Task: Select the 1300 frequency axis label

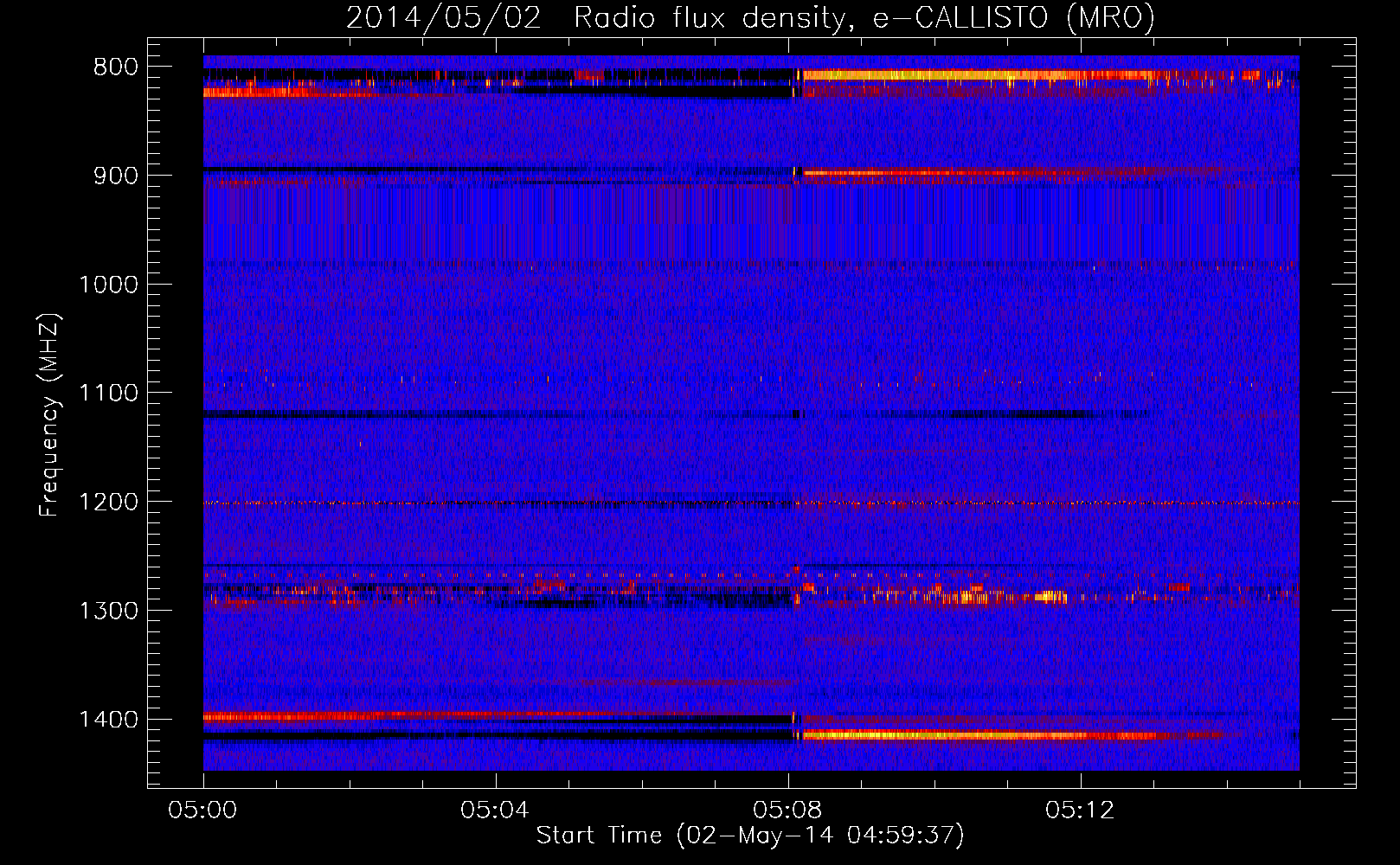Action: (108, 612)
